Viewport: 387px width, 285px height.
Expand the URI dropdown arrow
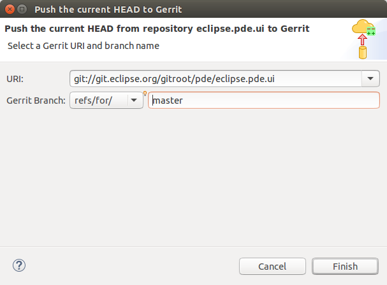pyautogui.click(x=370, y=79)
